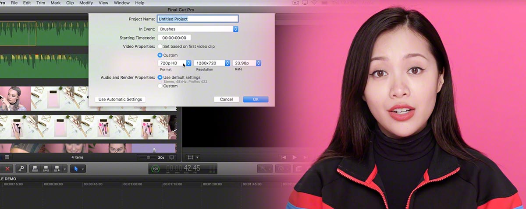Open the Mark menu
Viewport: 526px width, 209px height.
(x=56, y=3)
